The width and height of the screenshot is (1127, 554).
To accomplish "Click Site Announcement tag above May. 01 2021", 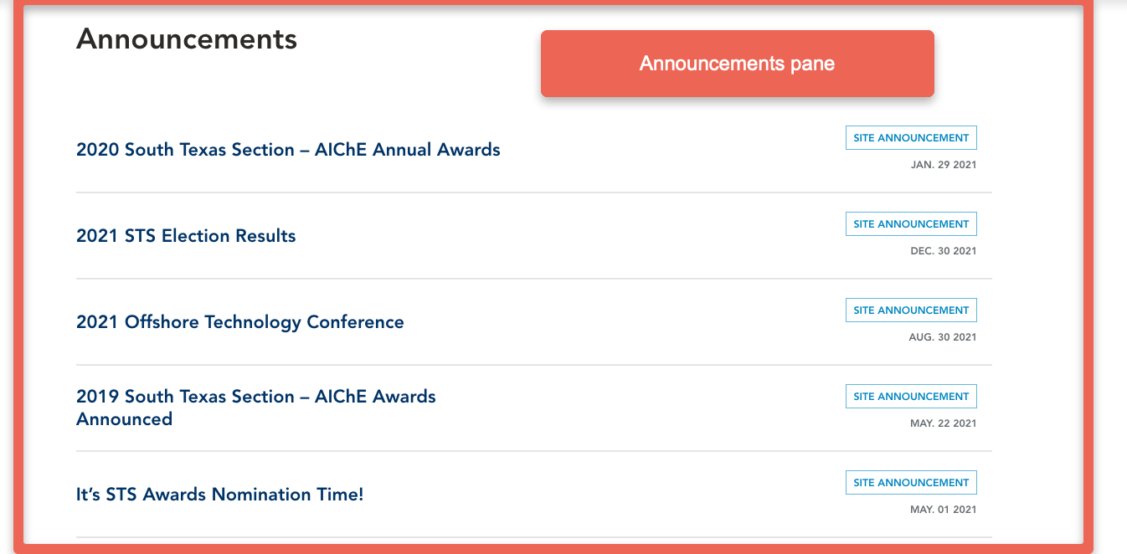I will 911,483.
